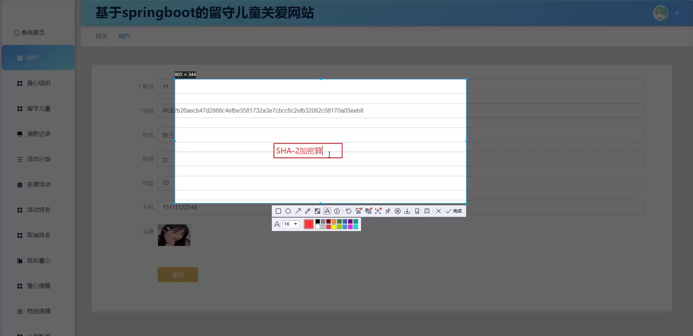Open 活动分类 in the sidebar
This screenshot has width=693, height=336.
(x=38, y=159)
